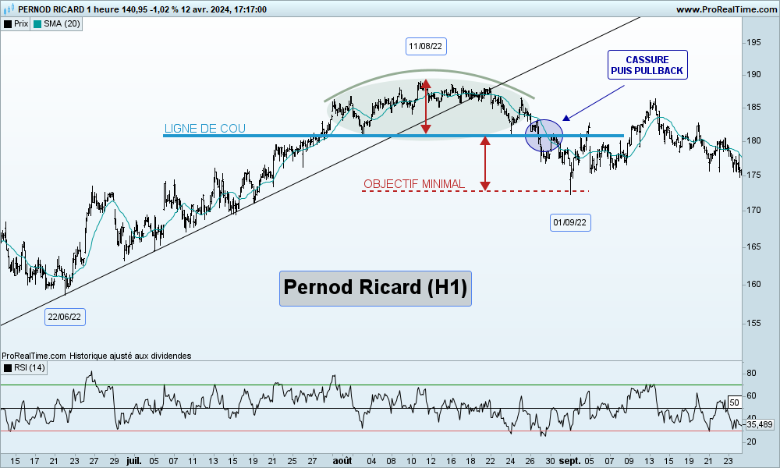Select the Prix legend entry
The image size is (780, 468).
[16, 24]
